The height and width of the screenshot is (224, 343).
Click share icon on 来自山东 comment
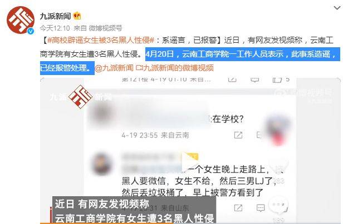(x=238, y=208)
